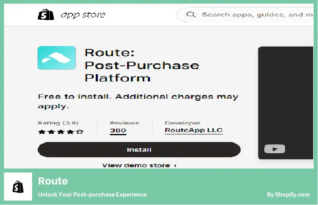The image size is (318, 205).
Task: Click the Route app teal icon
Action: coord(57,58)
